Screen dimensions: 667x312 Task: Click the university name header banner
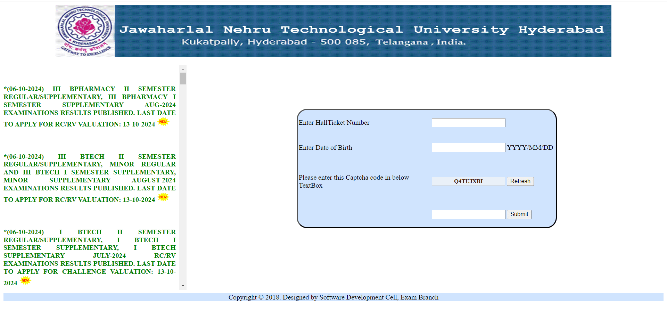363,31
